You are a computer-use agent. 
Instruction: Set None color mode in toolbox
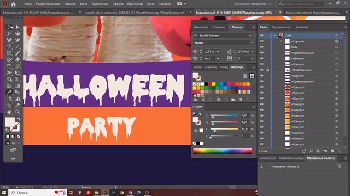pyautogui.click(x=19, y=136)
